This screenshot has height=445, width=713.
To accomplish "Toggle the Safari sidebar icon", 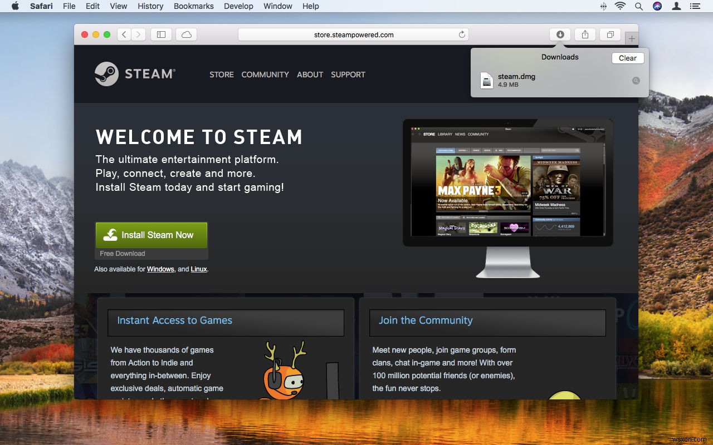I will (x=161, y=34).
